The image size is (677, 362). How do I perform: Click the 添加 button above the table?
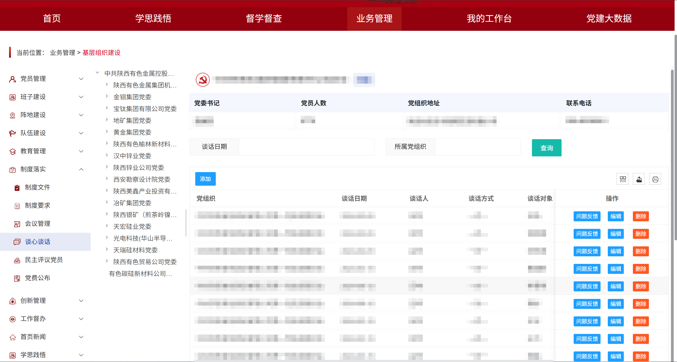205,179
